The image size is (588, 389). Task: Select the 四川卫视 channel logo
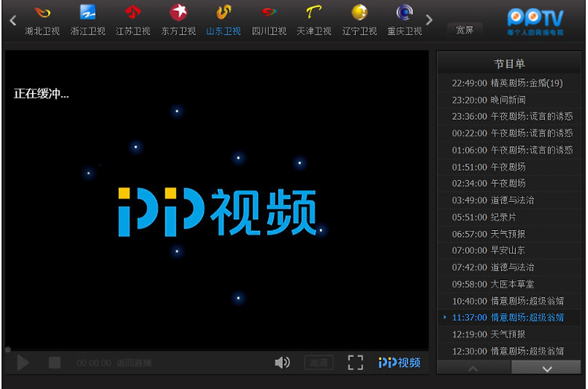pos(269,13)
